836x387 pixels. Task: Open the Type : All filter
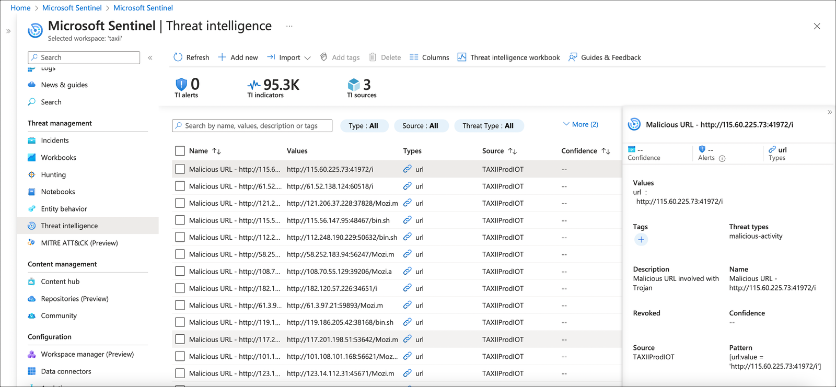pyautogui.click(x=364, y=126)
